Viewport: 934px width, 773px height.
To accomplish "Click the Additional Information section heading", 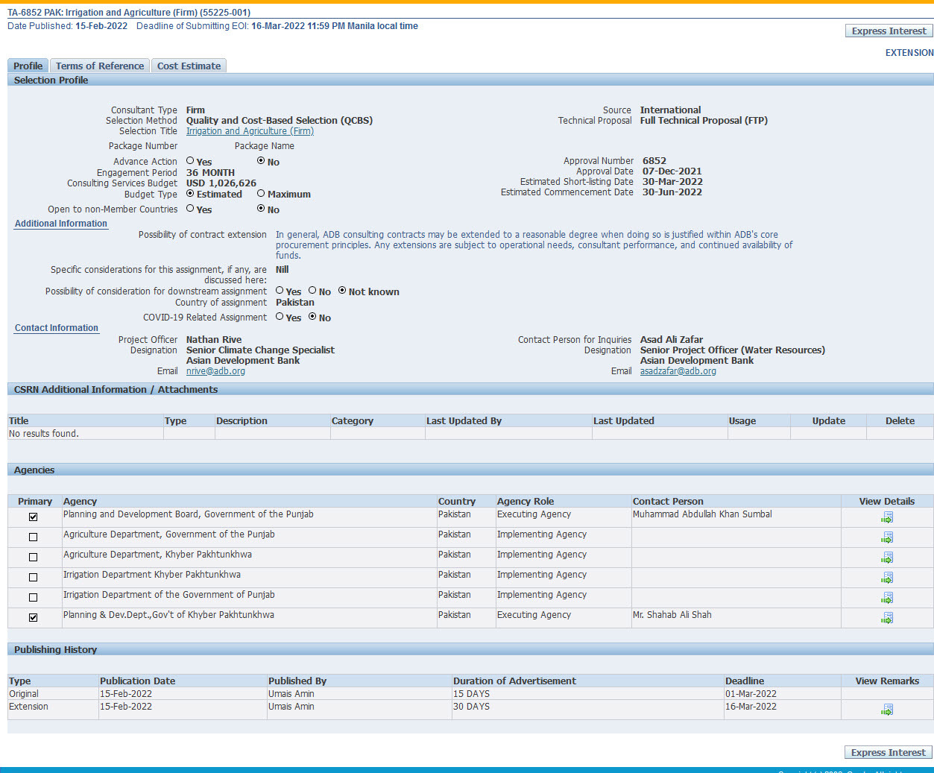I will [61, 224].
